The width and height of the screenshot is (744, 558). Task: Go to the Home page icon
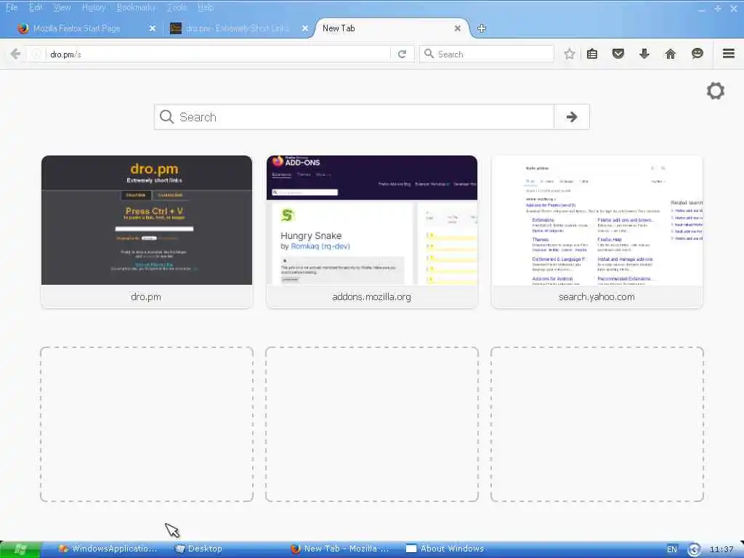click(671, 54)
